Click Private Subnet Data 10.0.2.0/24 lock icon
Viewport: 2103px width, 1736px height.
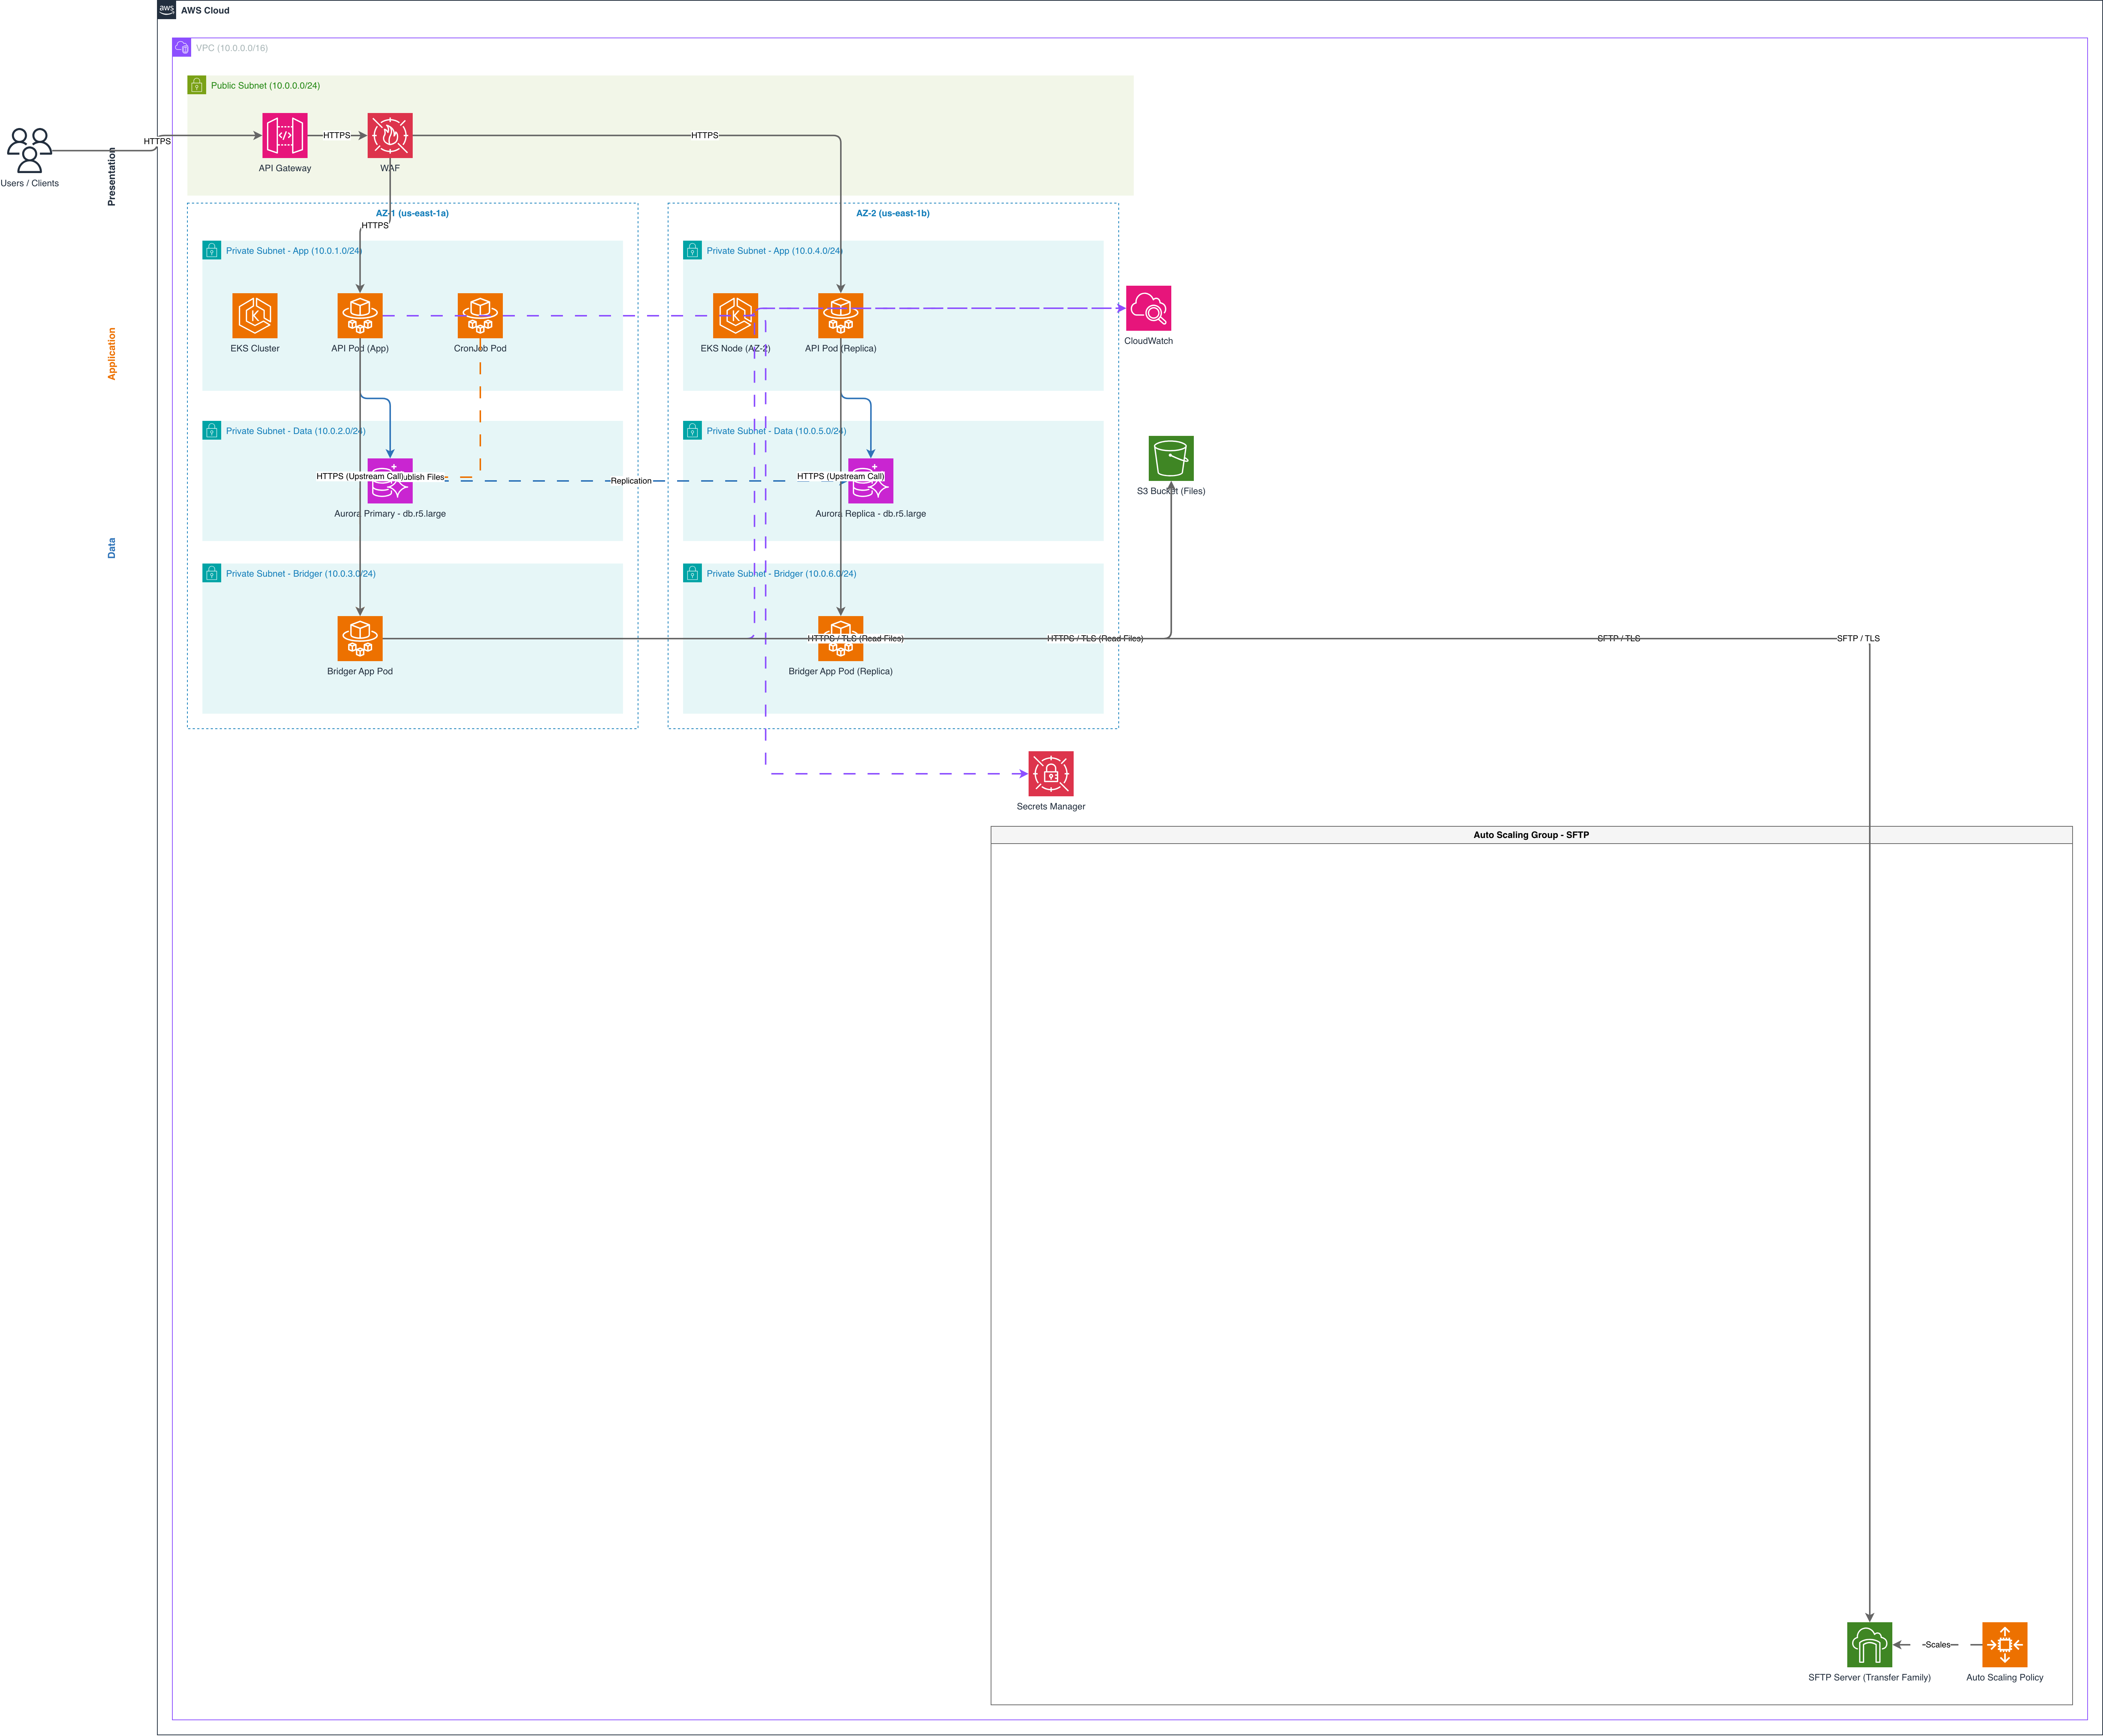coord(212,430)
